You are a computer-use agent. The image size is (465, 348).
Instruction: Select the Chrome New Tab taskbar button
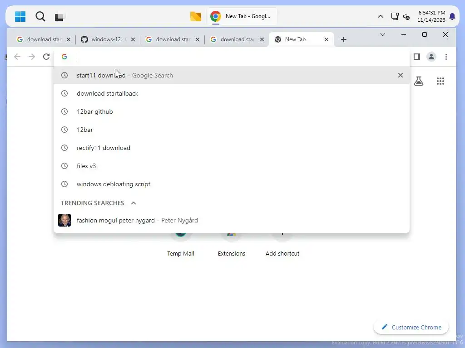pyautogui.click(x=242, y=16)
